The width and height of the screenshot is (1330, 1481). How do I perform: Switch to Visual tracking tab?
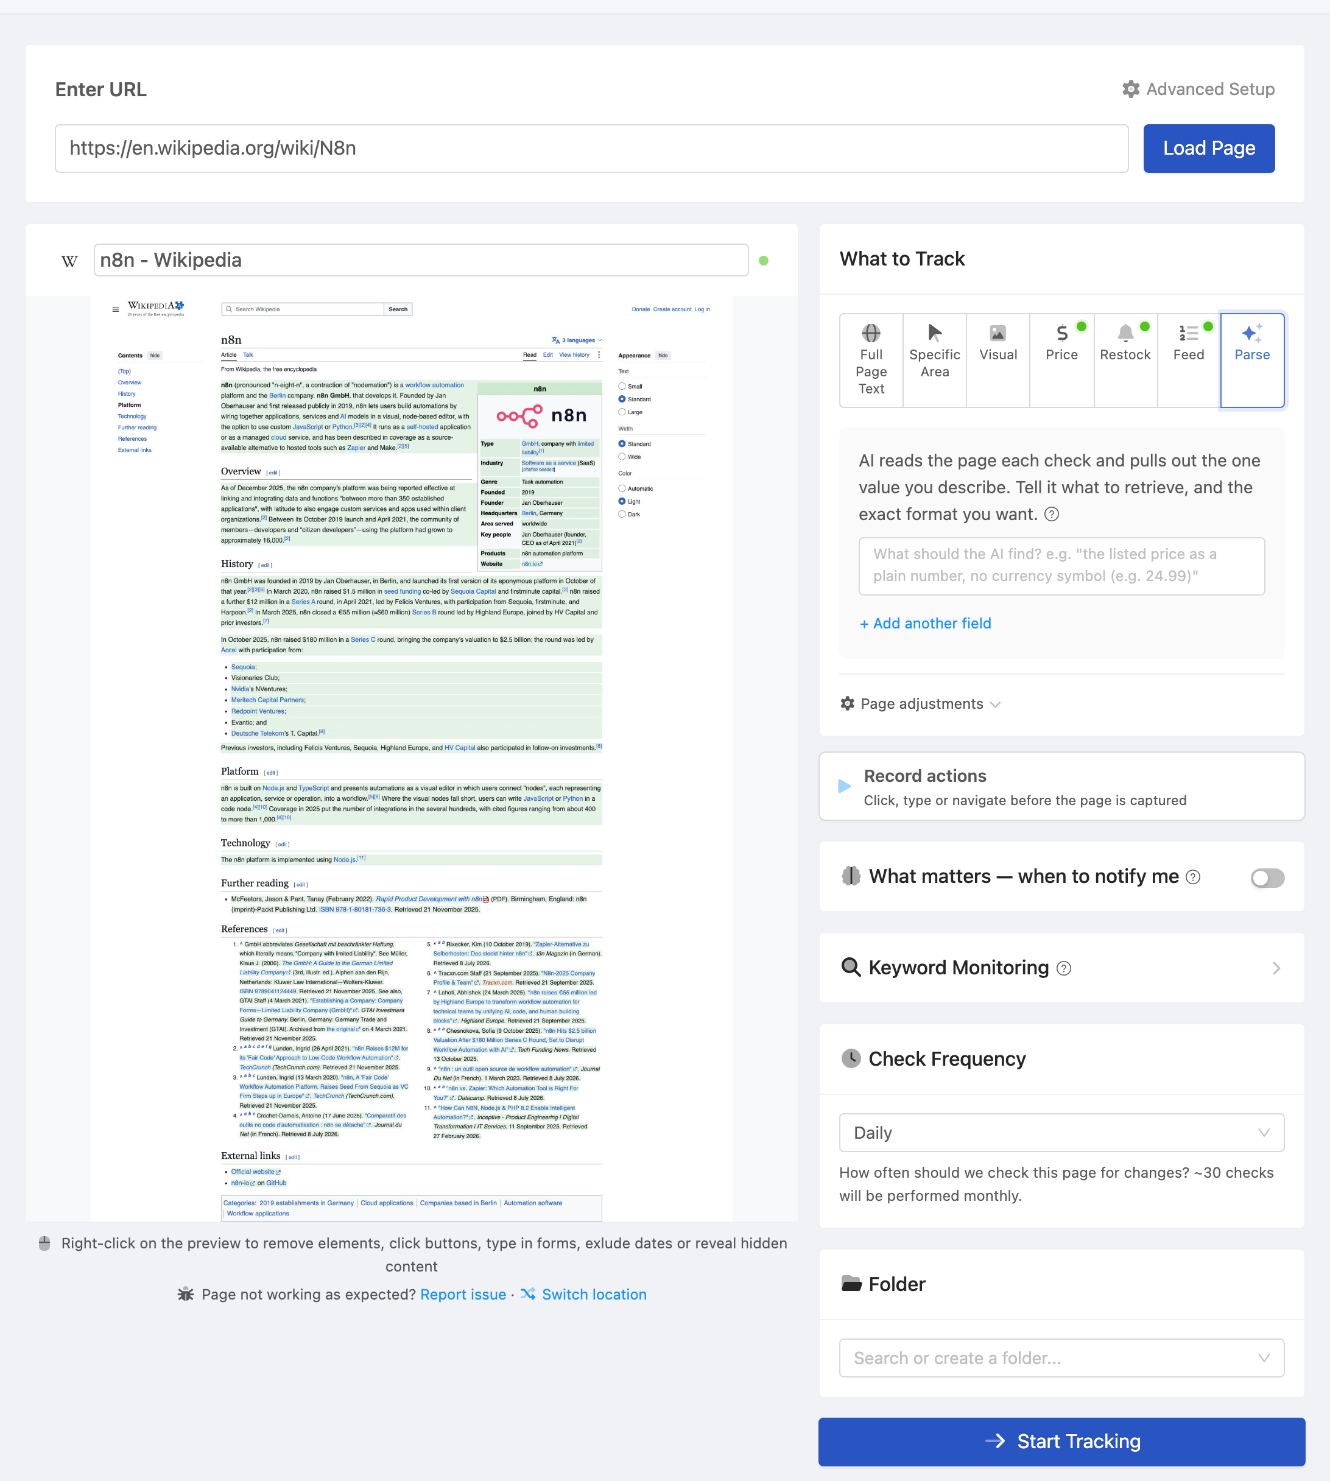click(x=998, y=361)
